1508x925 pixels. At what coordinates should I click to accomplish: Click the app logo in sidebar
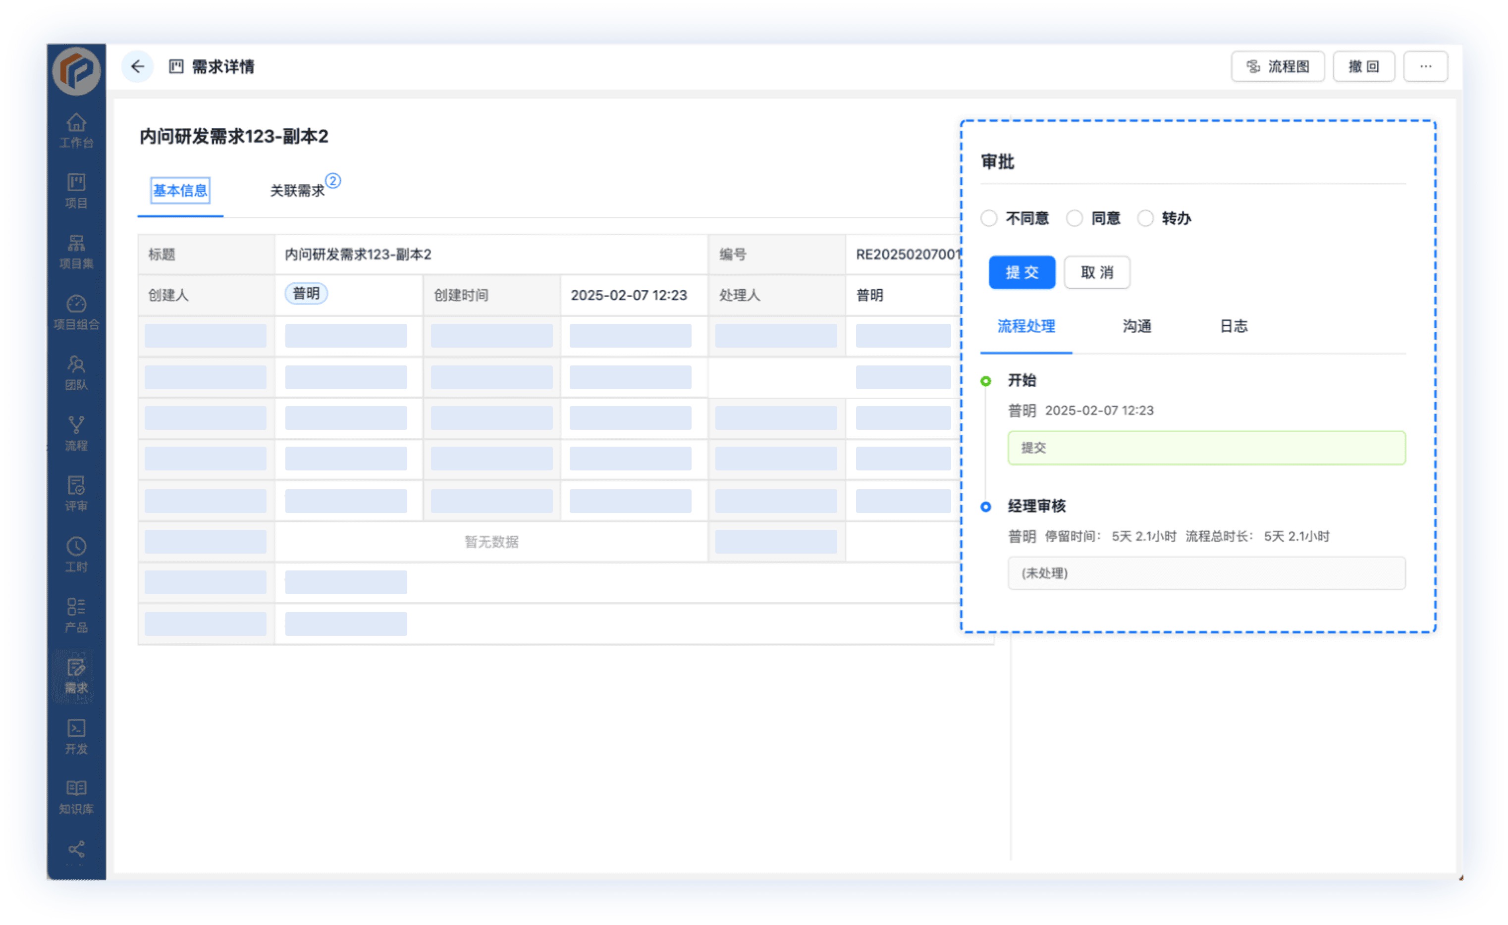(76, 72)
